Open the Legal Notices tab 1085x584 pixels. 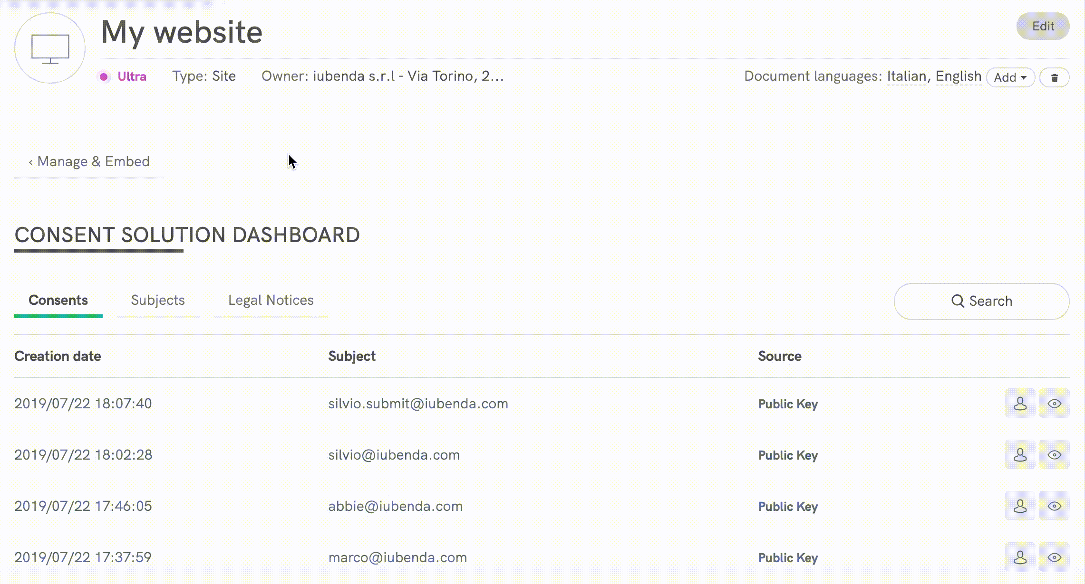[x=271, y=300]
